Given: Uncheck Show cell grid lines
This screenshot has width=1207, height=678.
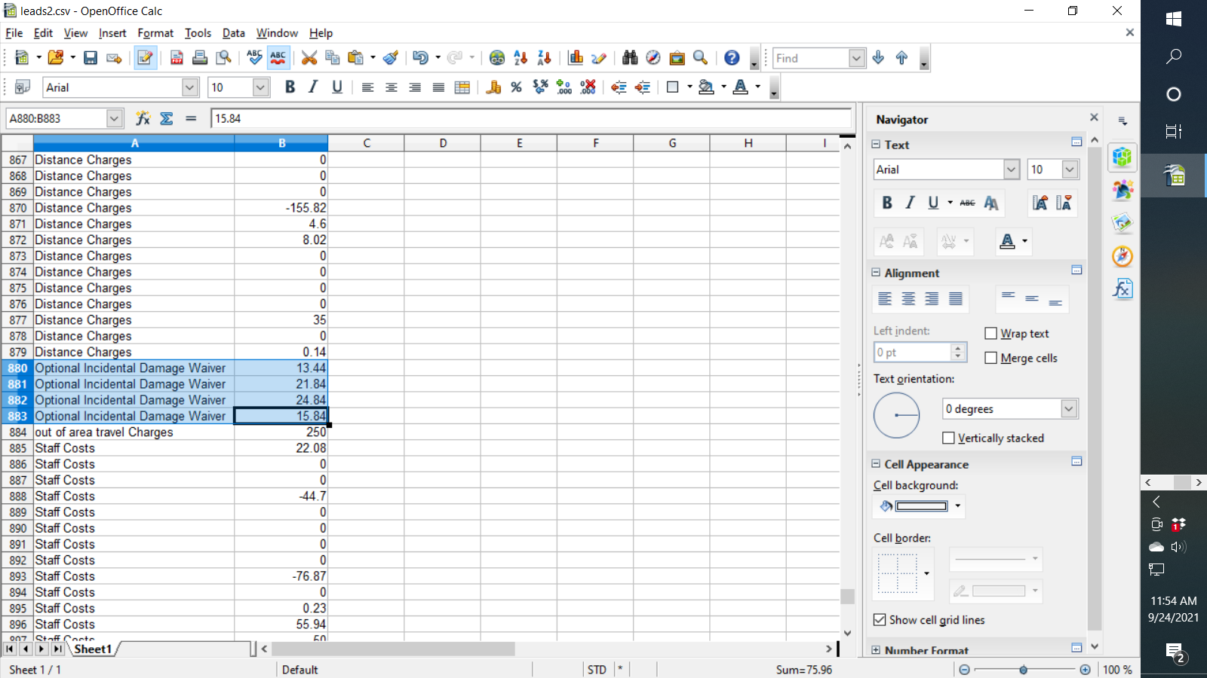Looking at the screenshot, I should (x=880, y=620).
